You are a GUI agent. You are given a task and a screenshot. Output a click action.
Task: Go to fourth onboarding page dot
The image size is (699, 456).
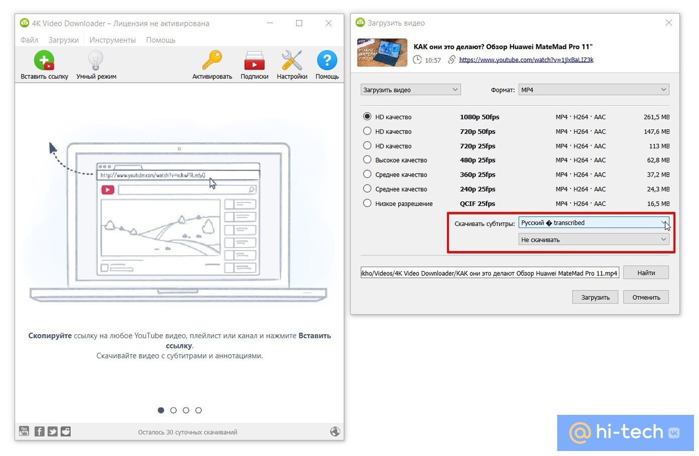pos(198,410)
